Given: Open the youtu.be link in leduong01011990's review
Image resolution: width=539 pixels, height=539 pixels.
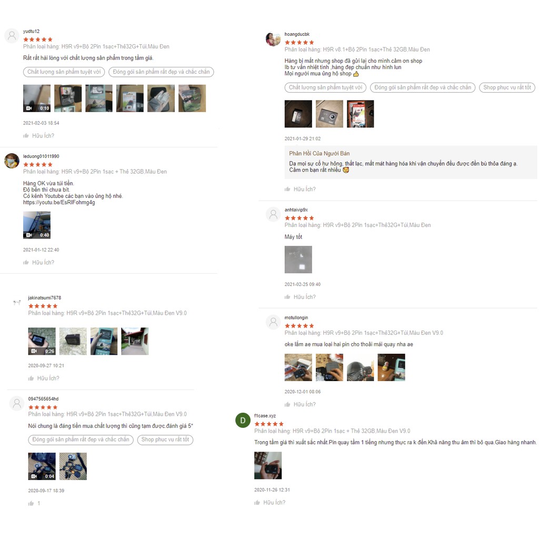Looking at the screenshot, I should coord(59,203).
